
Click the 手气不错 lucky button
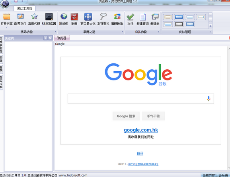153,116
